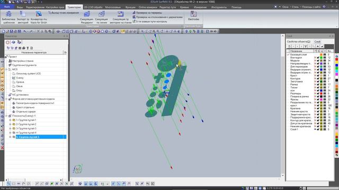The height and width of the screenshot is (190, 339).
Task: Click the new layer icon in Слой panel
Action: pos(289,46)
